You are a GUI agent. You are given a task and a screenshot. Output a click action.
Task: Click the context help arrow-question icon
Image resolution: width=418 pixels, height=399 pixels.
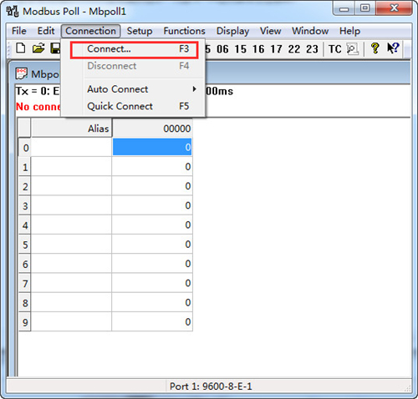point(393,48)
